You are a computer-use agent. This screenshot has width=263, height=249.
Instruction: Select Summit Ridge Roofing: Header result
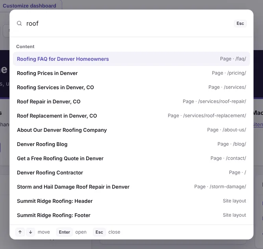(131, 201)
